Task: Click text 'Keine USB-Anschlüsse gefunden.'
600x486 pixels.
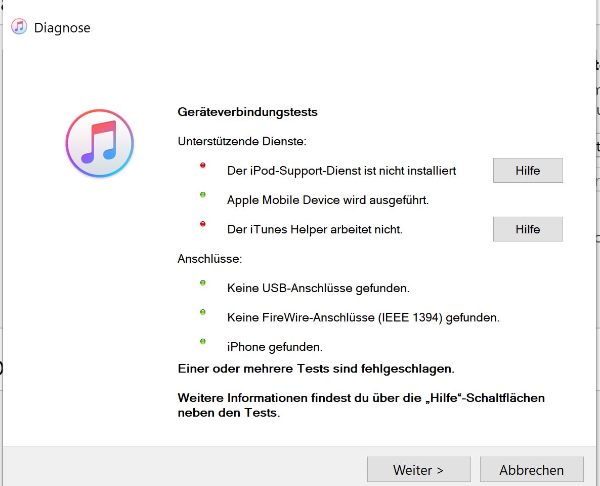Action: [318, 288]
